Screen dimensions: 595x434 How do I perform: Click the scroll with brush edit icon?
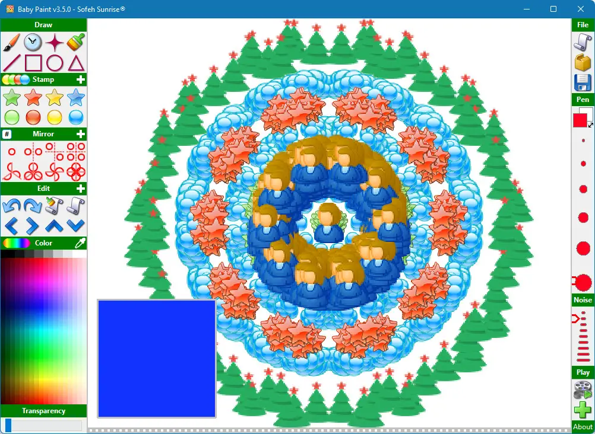(x=54, y=206)
